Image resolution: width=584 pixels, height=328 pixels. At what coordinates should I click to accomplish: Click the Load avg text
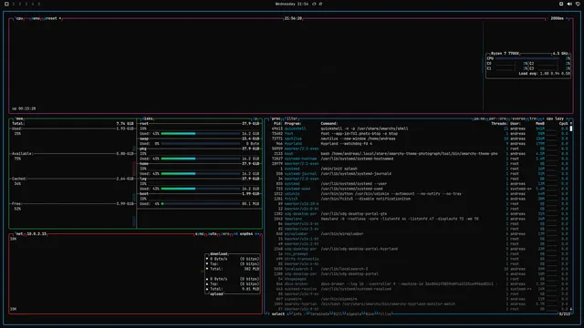[544, 74]
